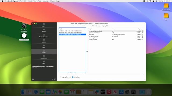Select the ForceDisplayRotationInEFI key
172x96 pixels.
click(96, 31)
